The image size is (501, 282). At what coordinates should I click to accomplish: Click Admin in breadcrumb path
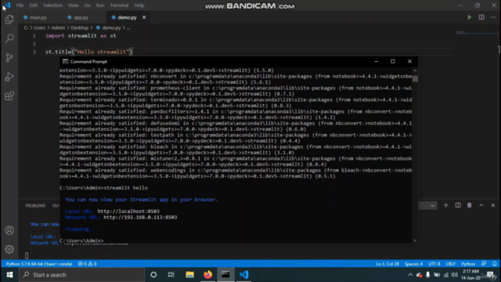(x=58, y=28)
